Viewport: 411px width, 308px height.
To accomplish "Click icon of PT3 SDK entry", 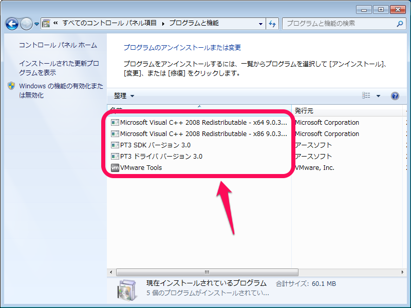I will (115, 145).
